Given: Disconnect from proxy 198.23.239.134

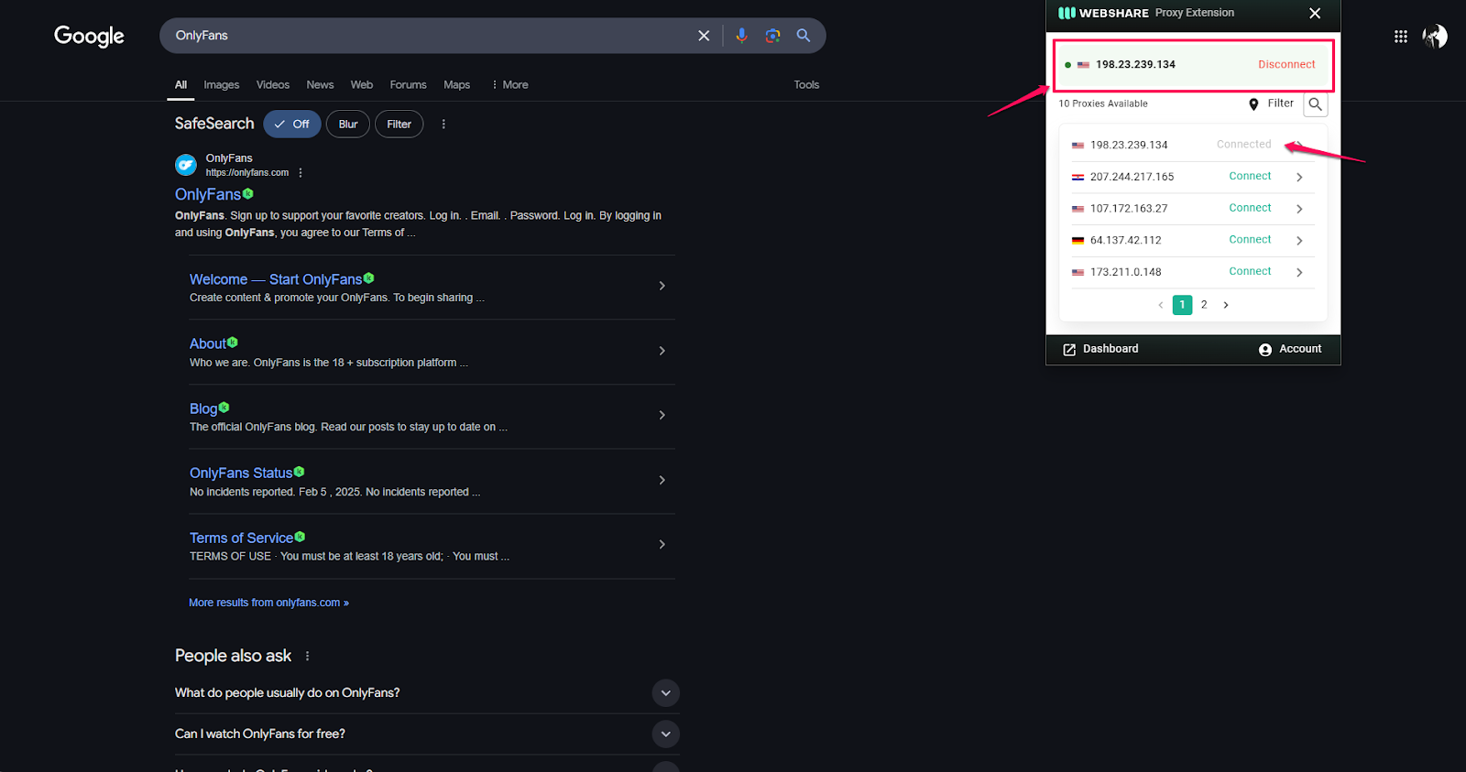Looking at the screenshot, I should (1286, 64).
